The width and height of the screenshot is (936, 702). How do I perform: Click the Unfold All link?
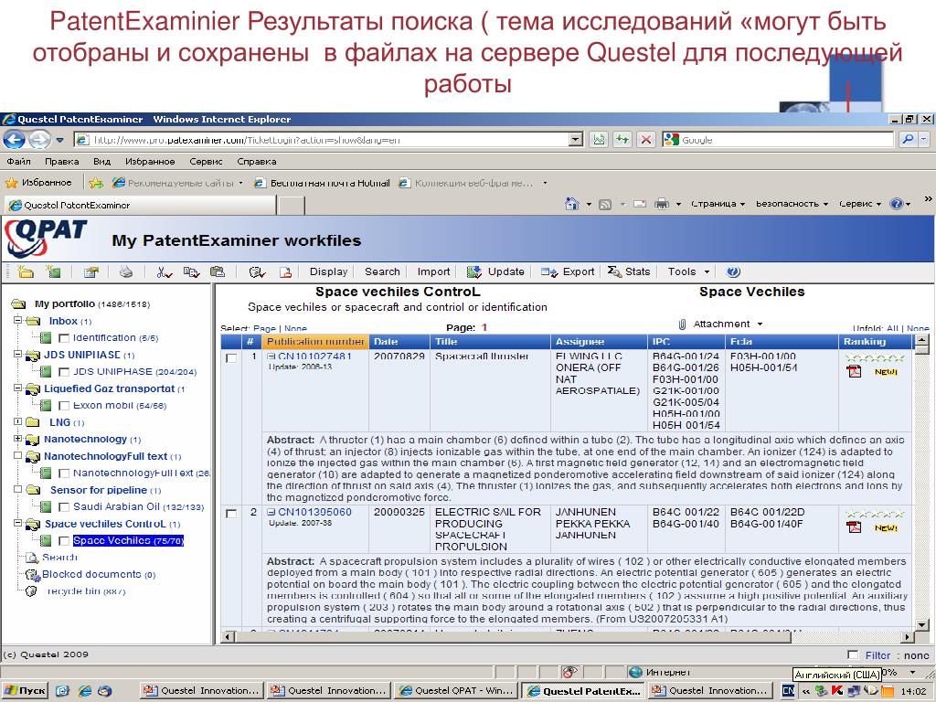pyautogui.click(x=892, y=328)
